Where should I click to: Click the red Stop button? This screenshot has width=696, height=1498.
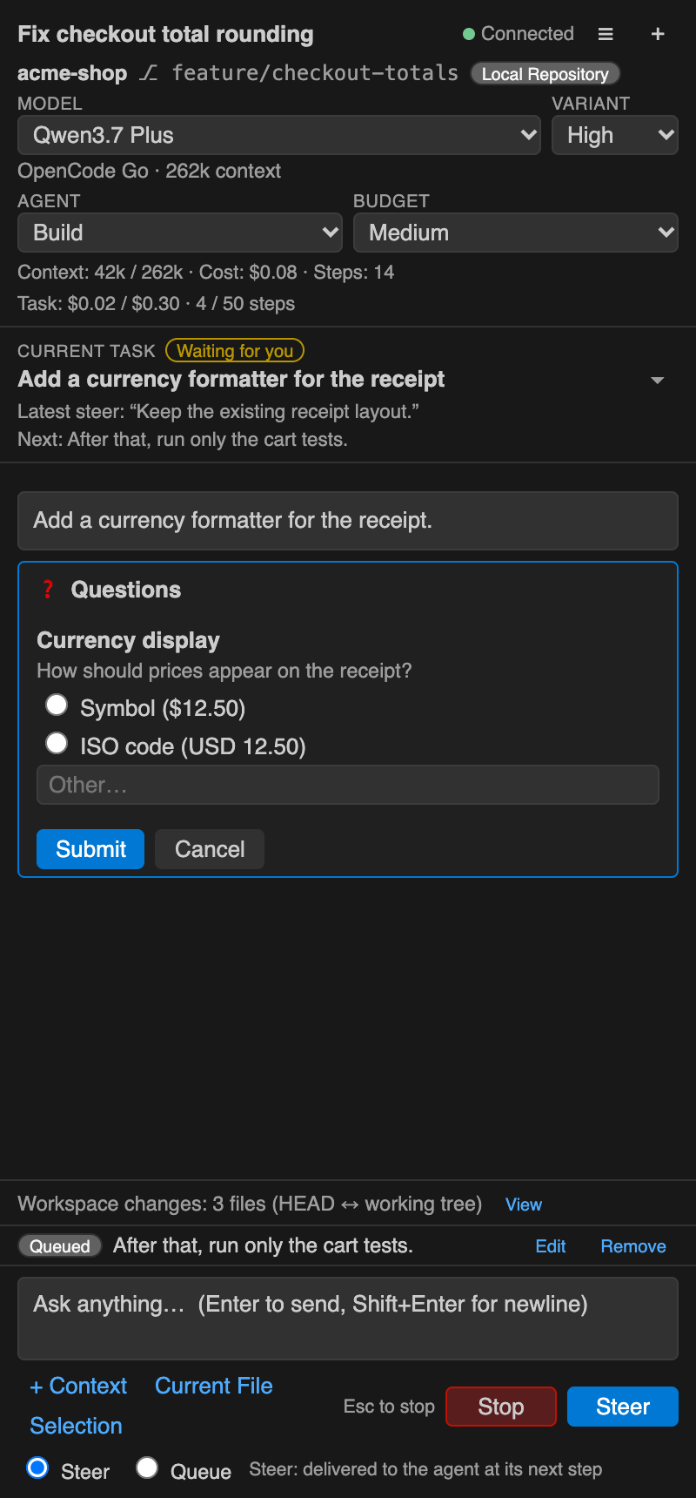[501, 1407]
